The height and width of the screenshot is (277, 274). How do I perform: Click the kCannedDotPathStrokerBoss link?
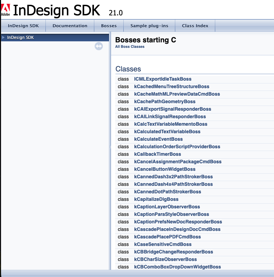point(167,192)
